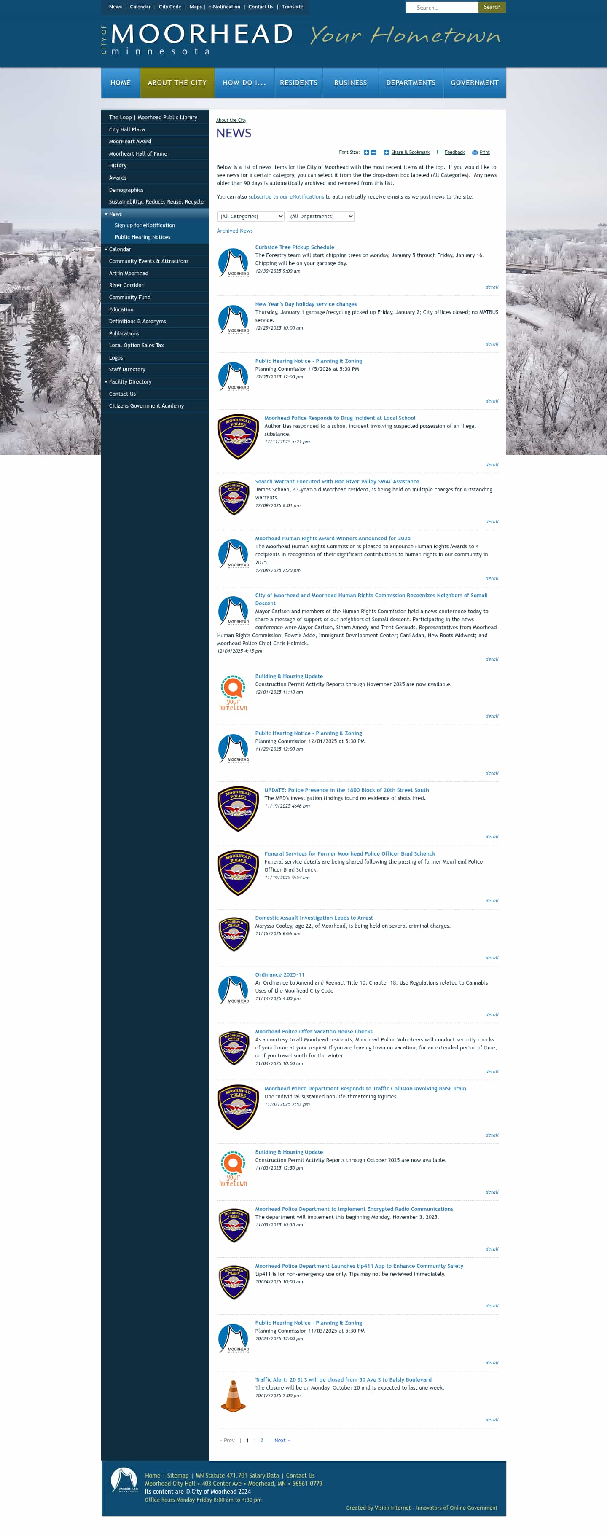Click the Search button at top

(x=492, y=7)
